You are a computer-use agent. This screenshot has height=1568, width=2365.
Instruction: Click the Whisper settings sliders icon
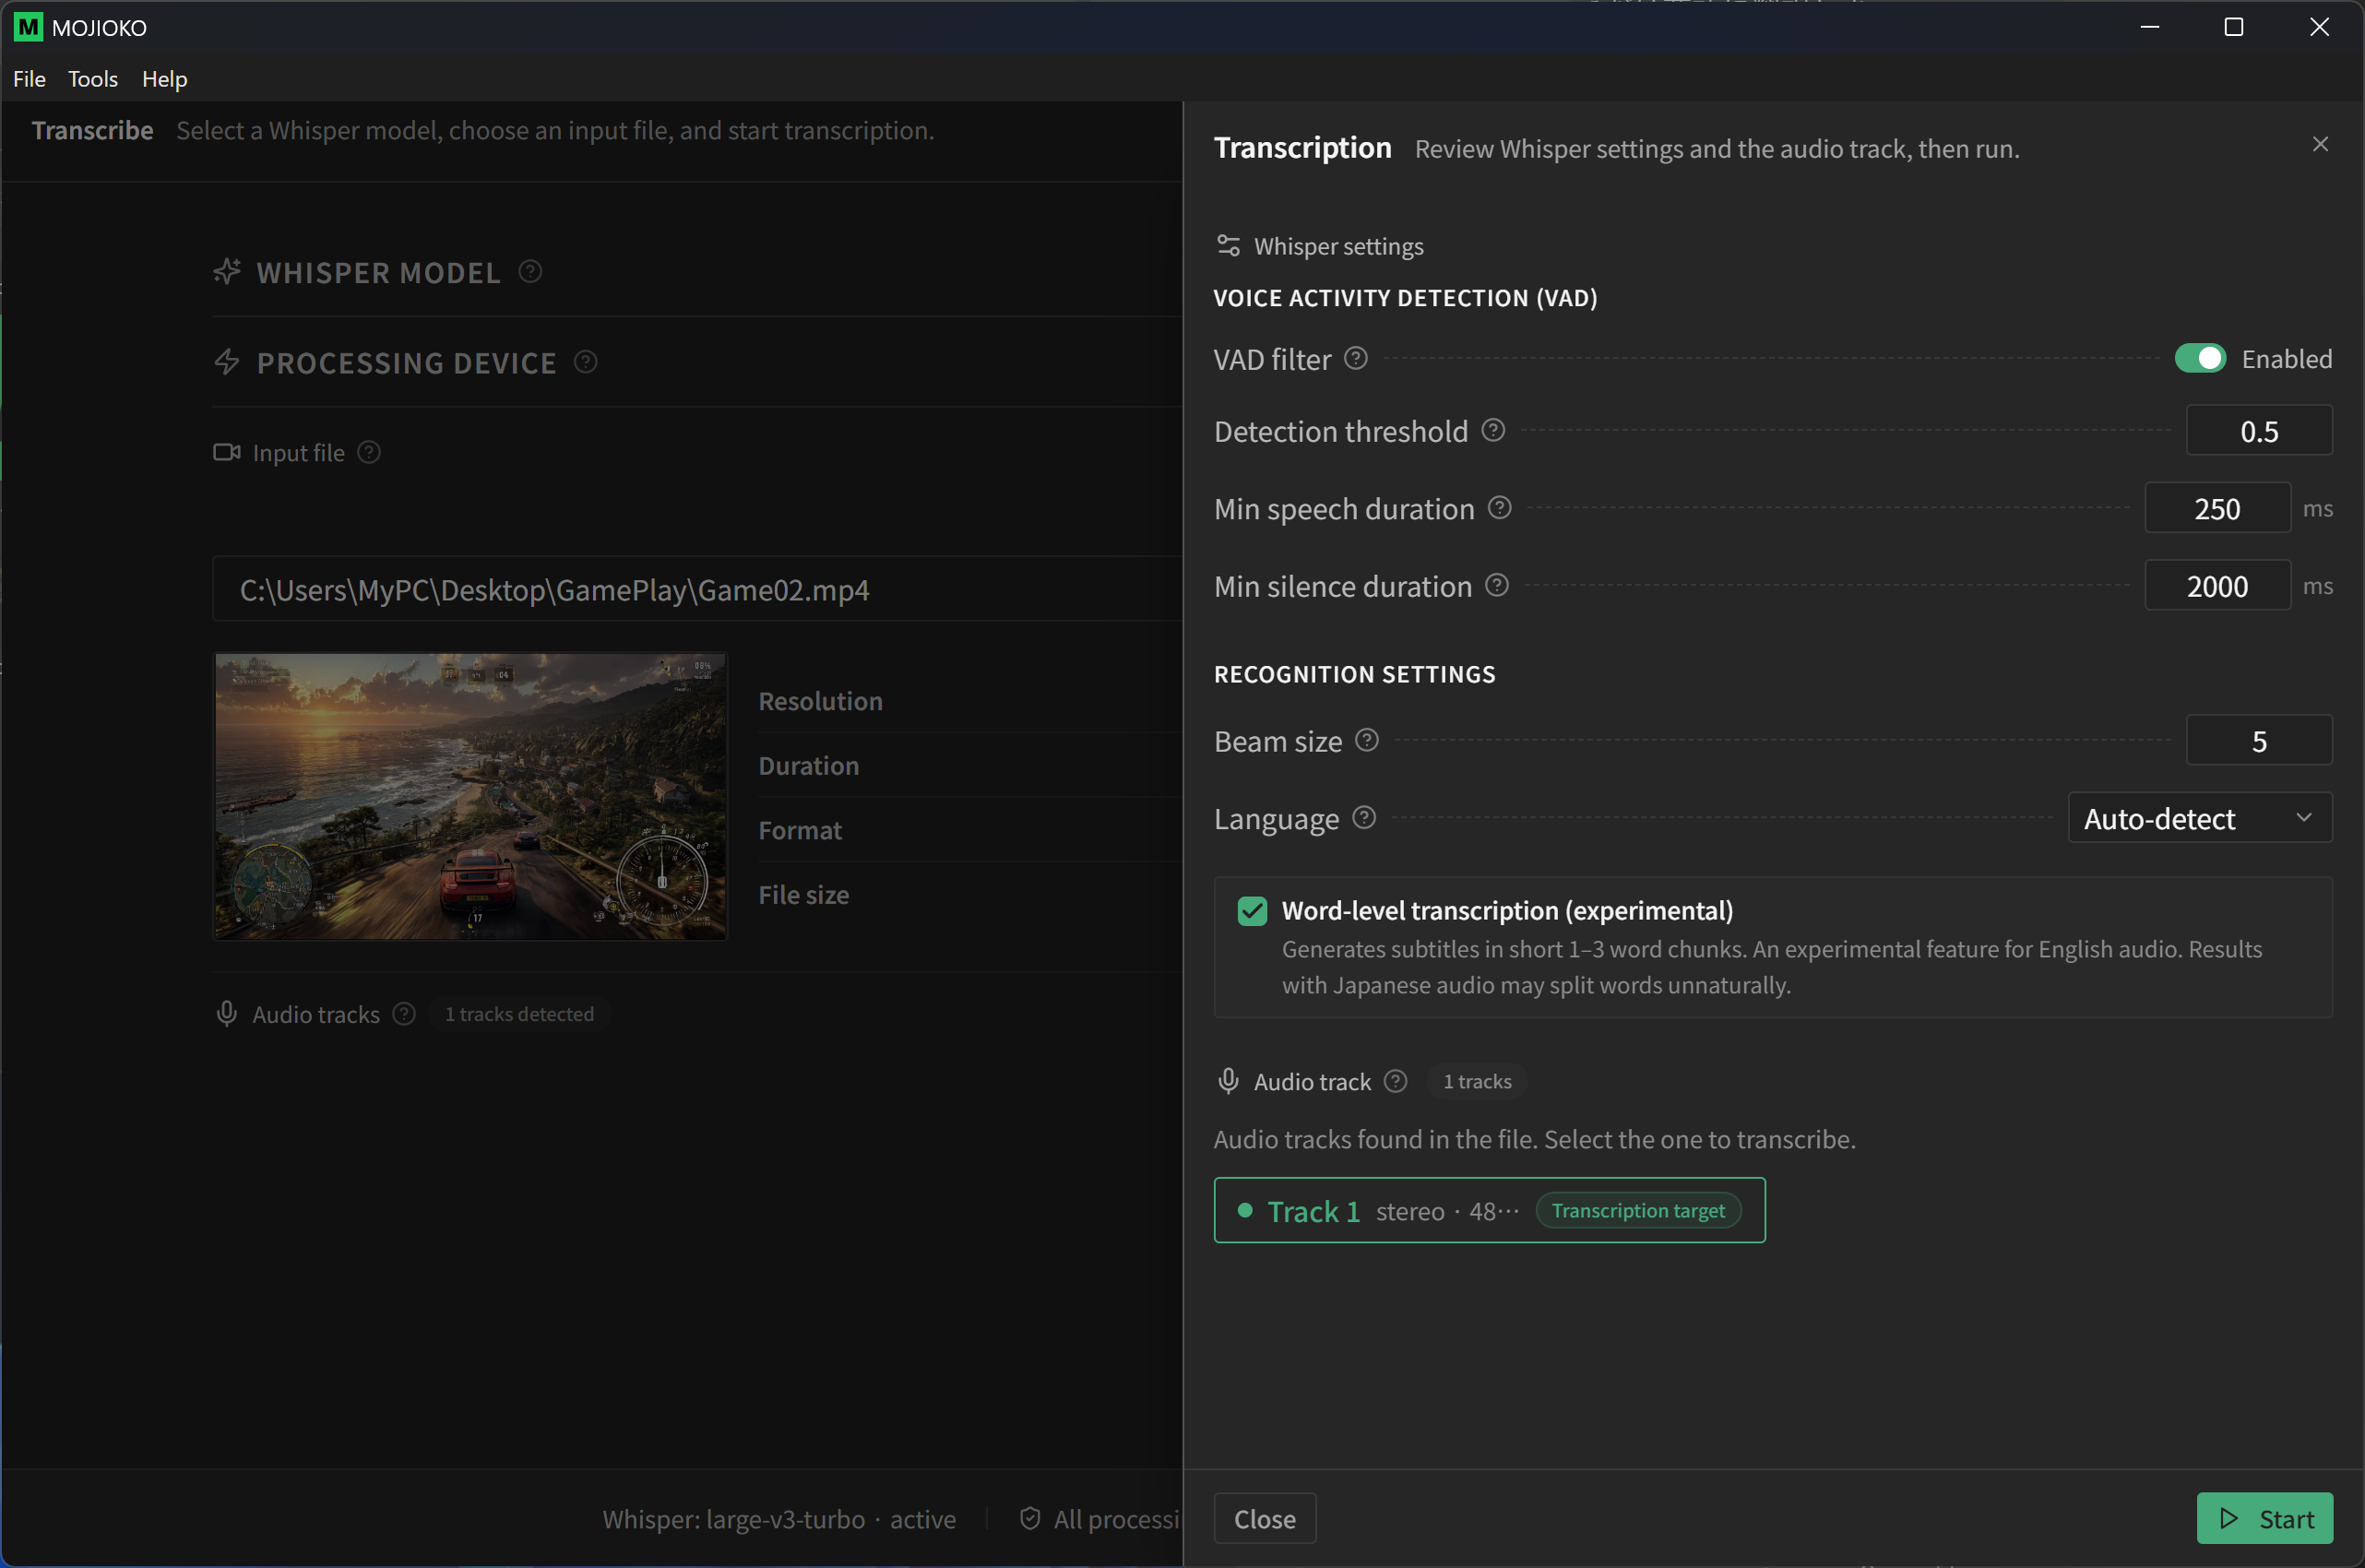[x=1228, y=246]
